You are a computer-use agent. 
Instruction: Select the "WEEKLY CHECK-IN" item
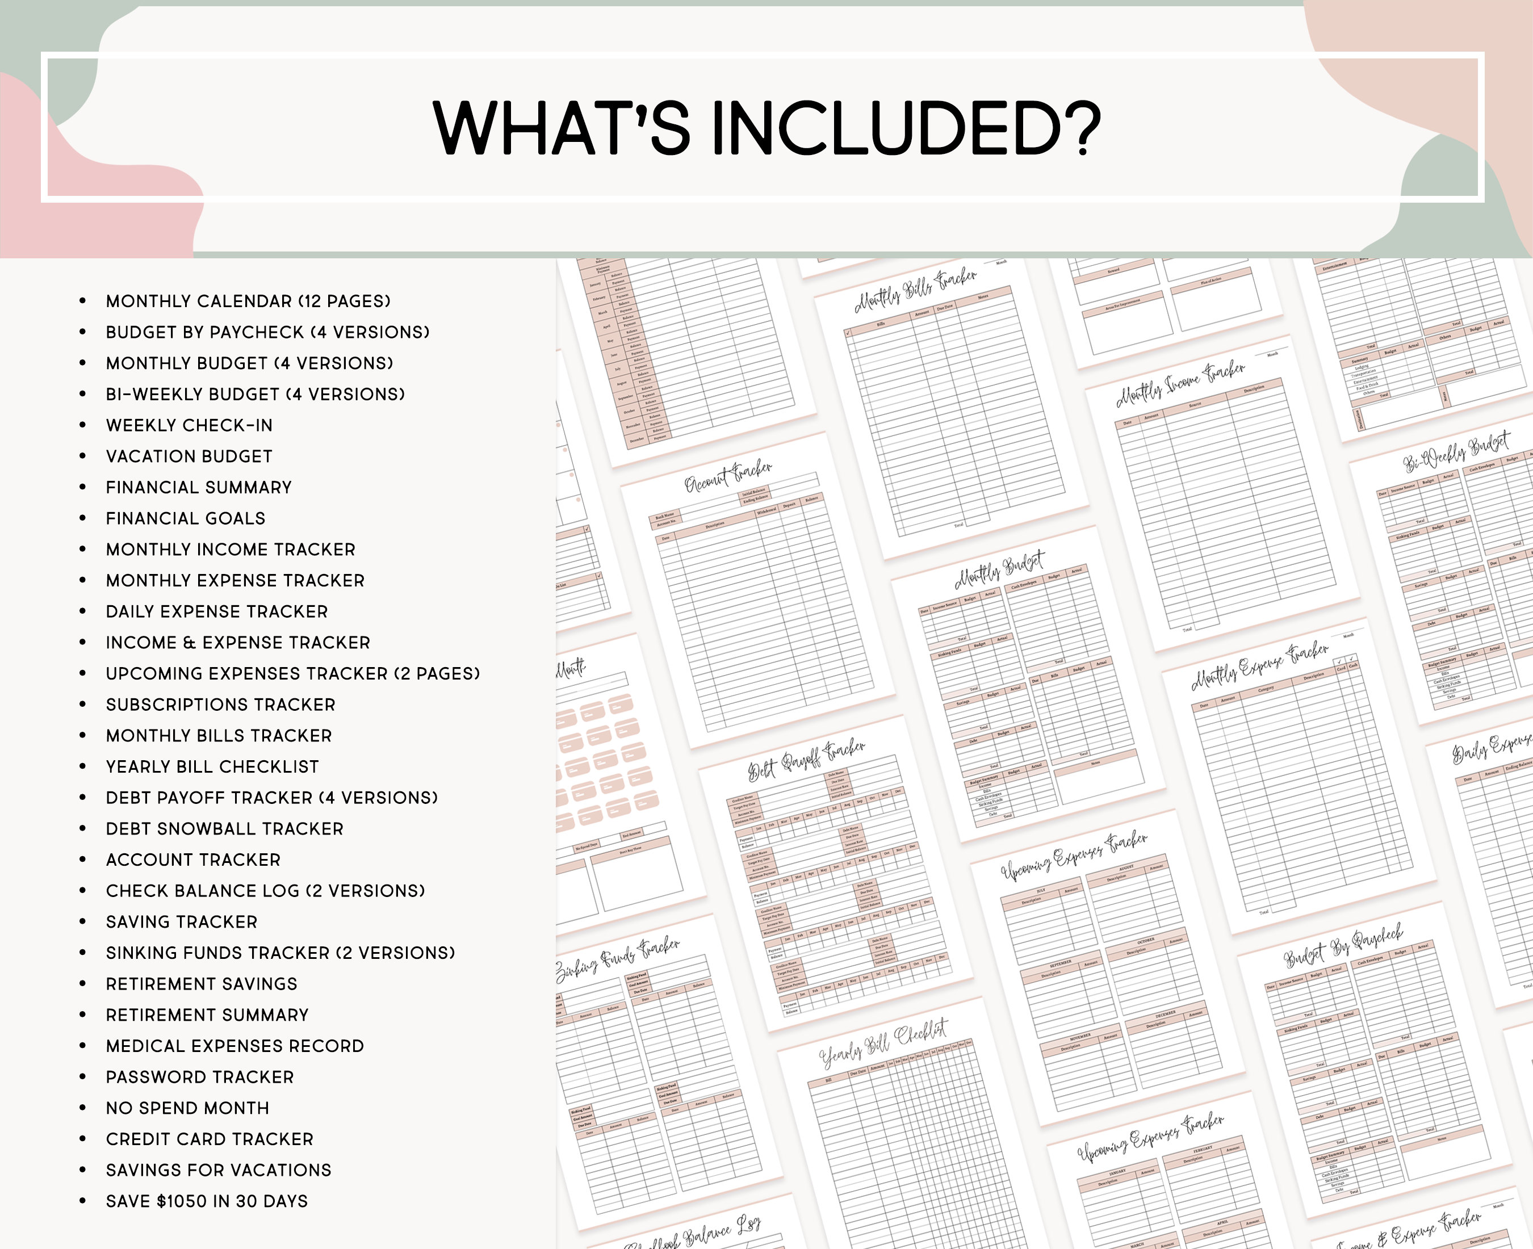(189, 425)
